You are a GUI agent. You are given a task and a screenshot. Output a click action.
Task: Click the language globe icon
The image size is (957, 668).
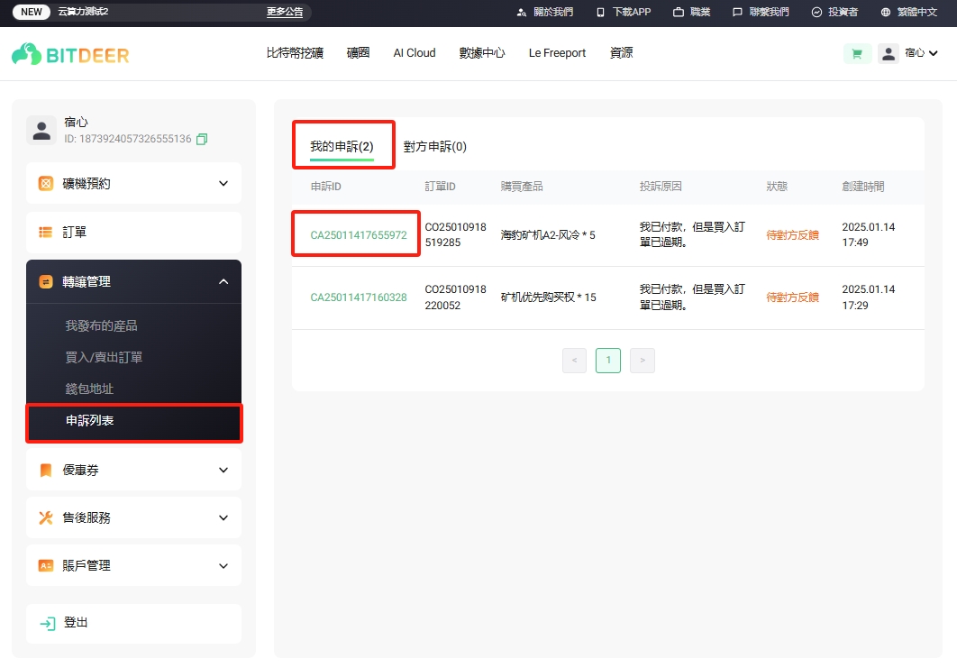[x=886, y=13]
